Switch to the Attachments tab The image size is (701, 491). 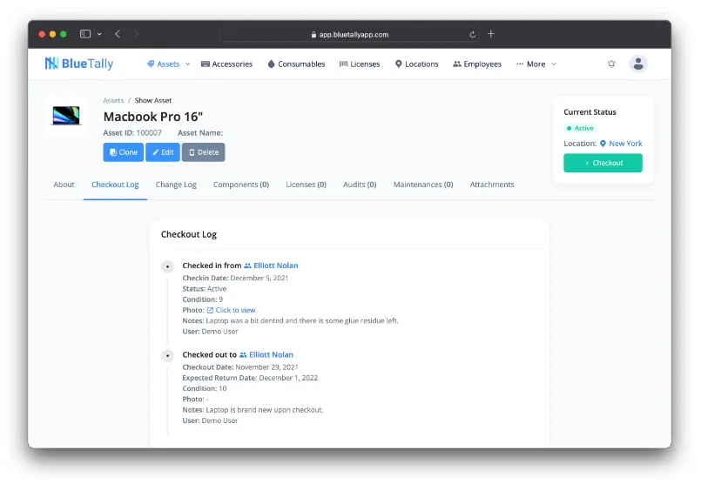coord(492,185)
